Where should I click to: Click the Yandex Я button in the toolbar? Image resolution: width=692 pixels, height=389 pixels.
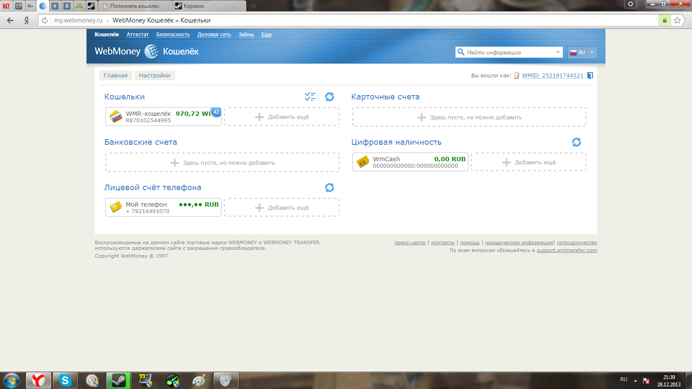click(27, 20)
